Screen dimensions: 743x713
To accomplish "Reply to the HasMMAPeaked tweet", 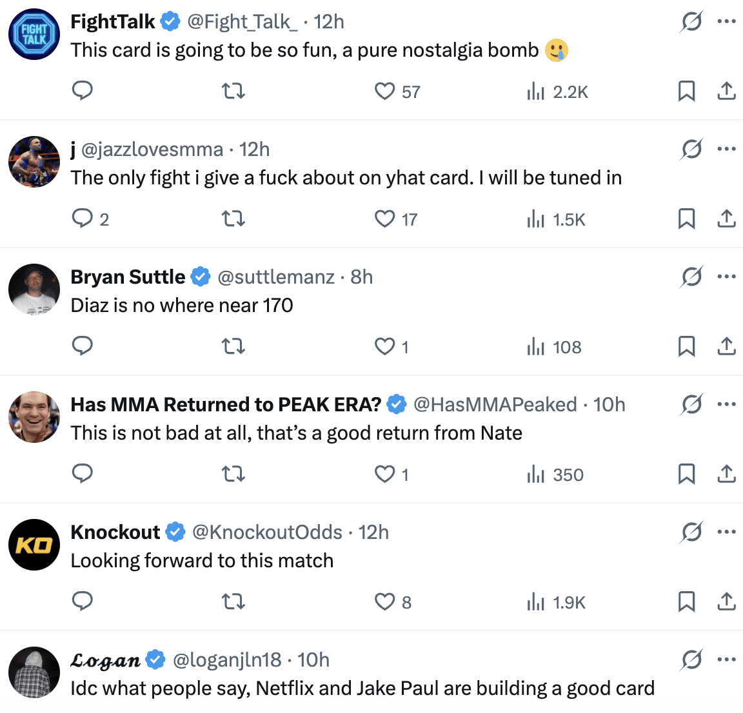I will pyautogui.click(x=82, y=474).
